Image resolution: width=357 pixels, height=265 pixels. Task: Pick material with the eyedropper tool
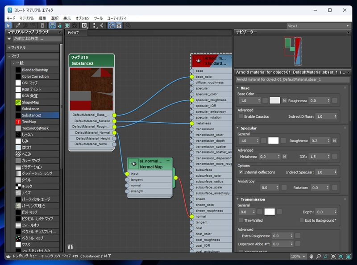click(x=18, y=25)
